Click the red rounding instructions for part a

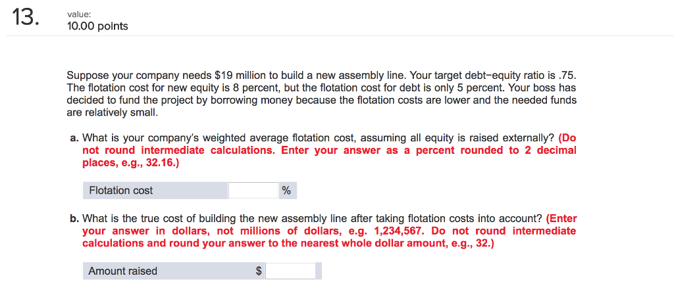(328, 150)
